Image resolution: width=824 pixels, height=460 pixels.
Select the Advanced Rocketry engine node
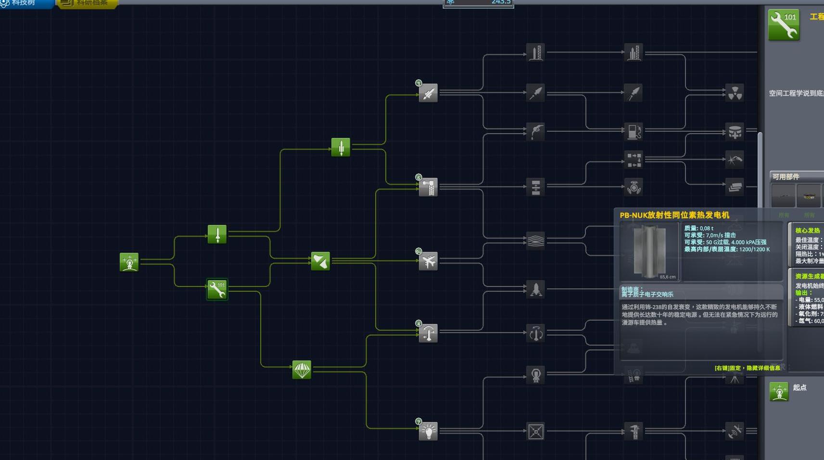tap(428, 93)
